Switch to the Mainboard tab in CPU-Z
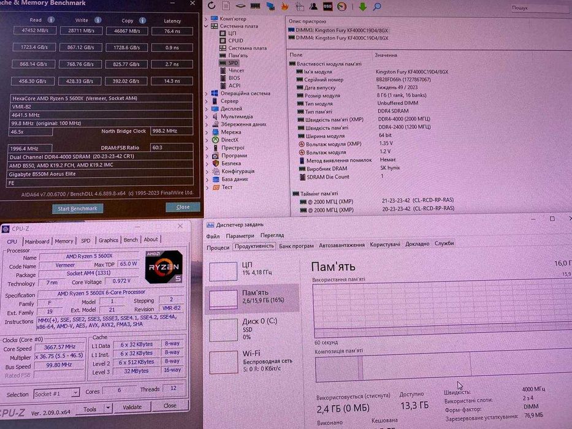Viewport: 572px width, 429px height. tap(37, 241)
